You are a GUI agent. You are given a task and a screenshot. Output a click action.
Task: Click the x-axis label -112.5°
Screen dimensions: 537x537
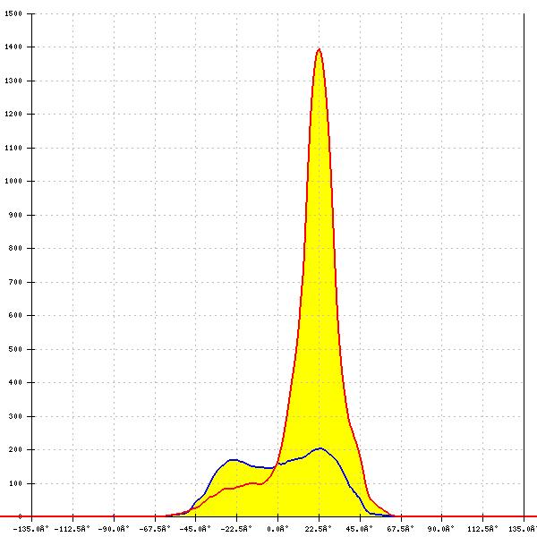72,529
